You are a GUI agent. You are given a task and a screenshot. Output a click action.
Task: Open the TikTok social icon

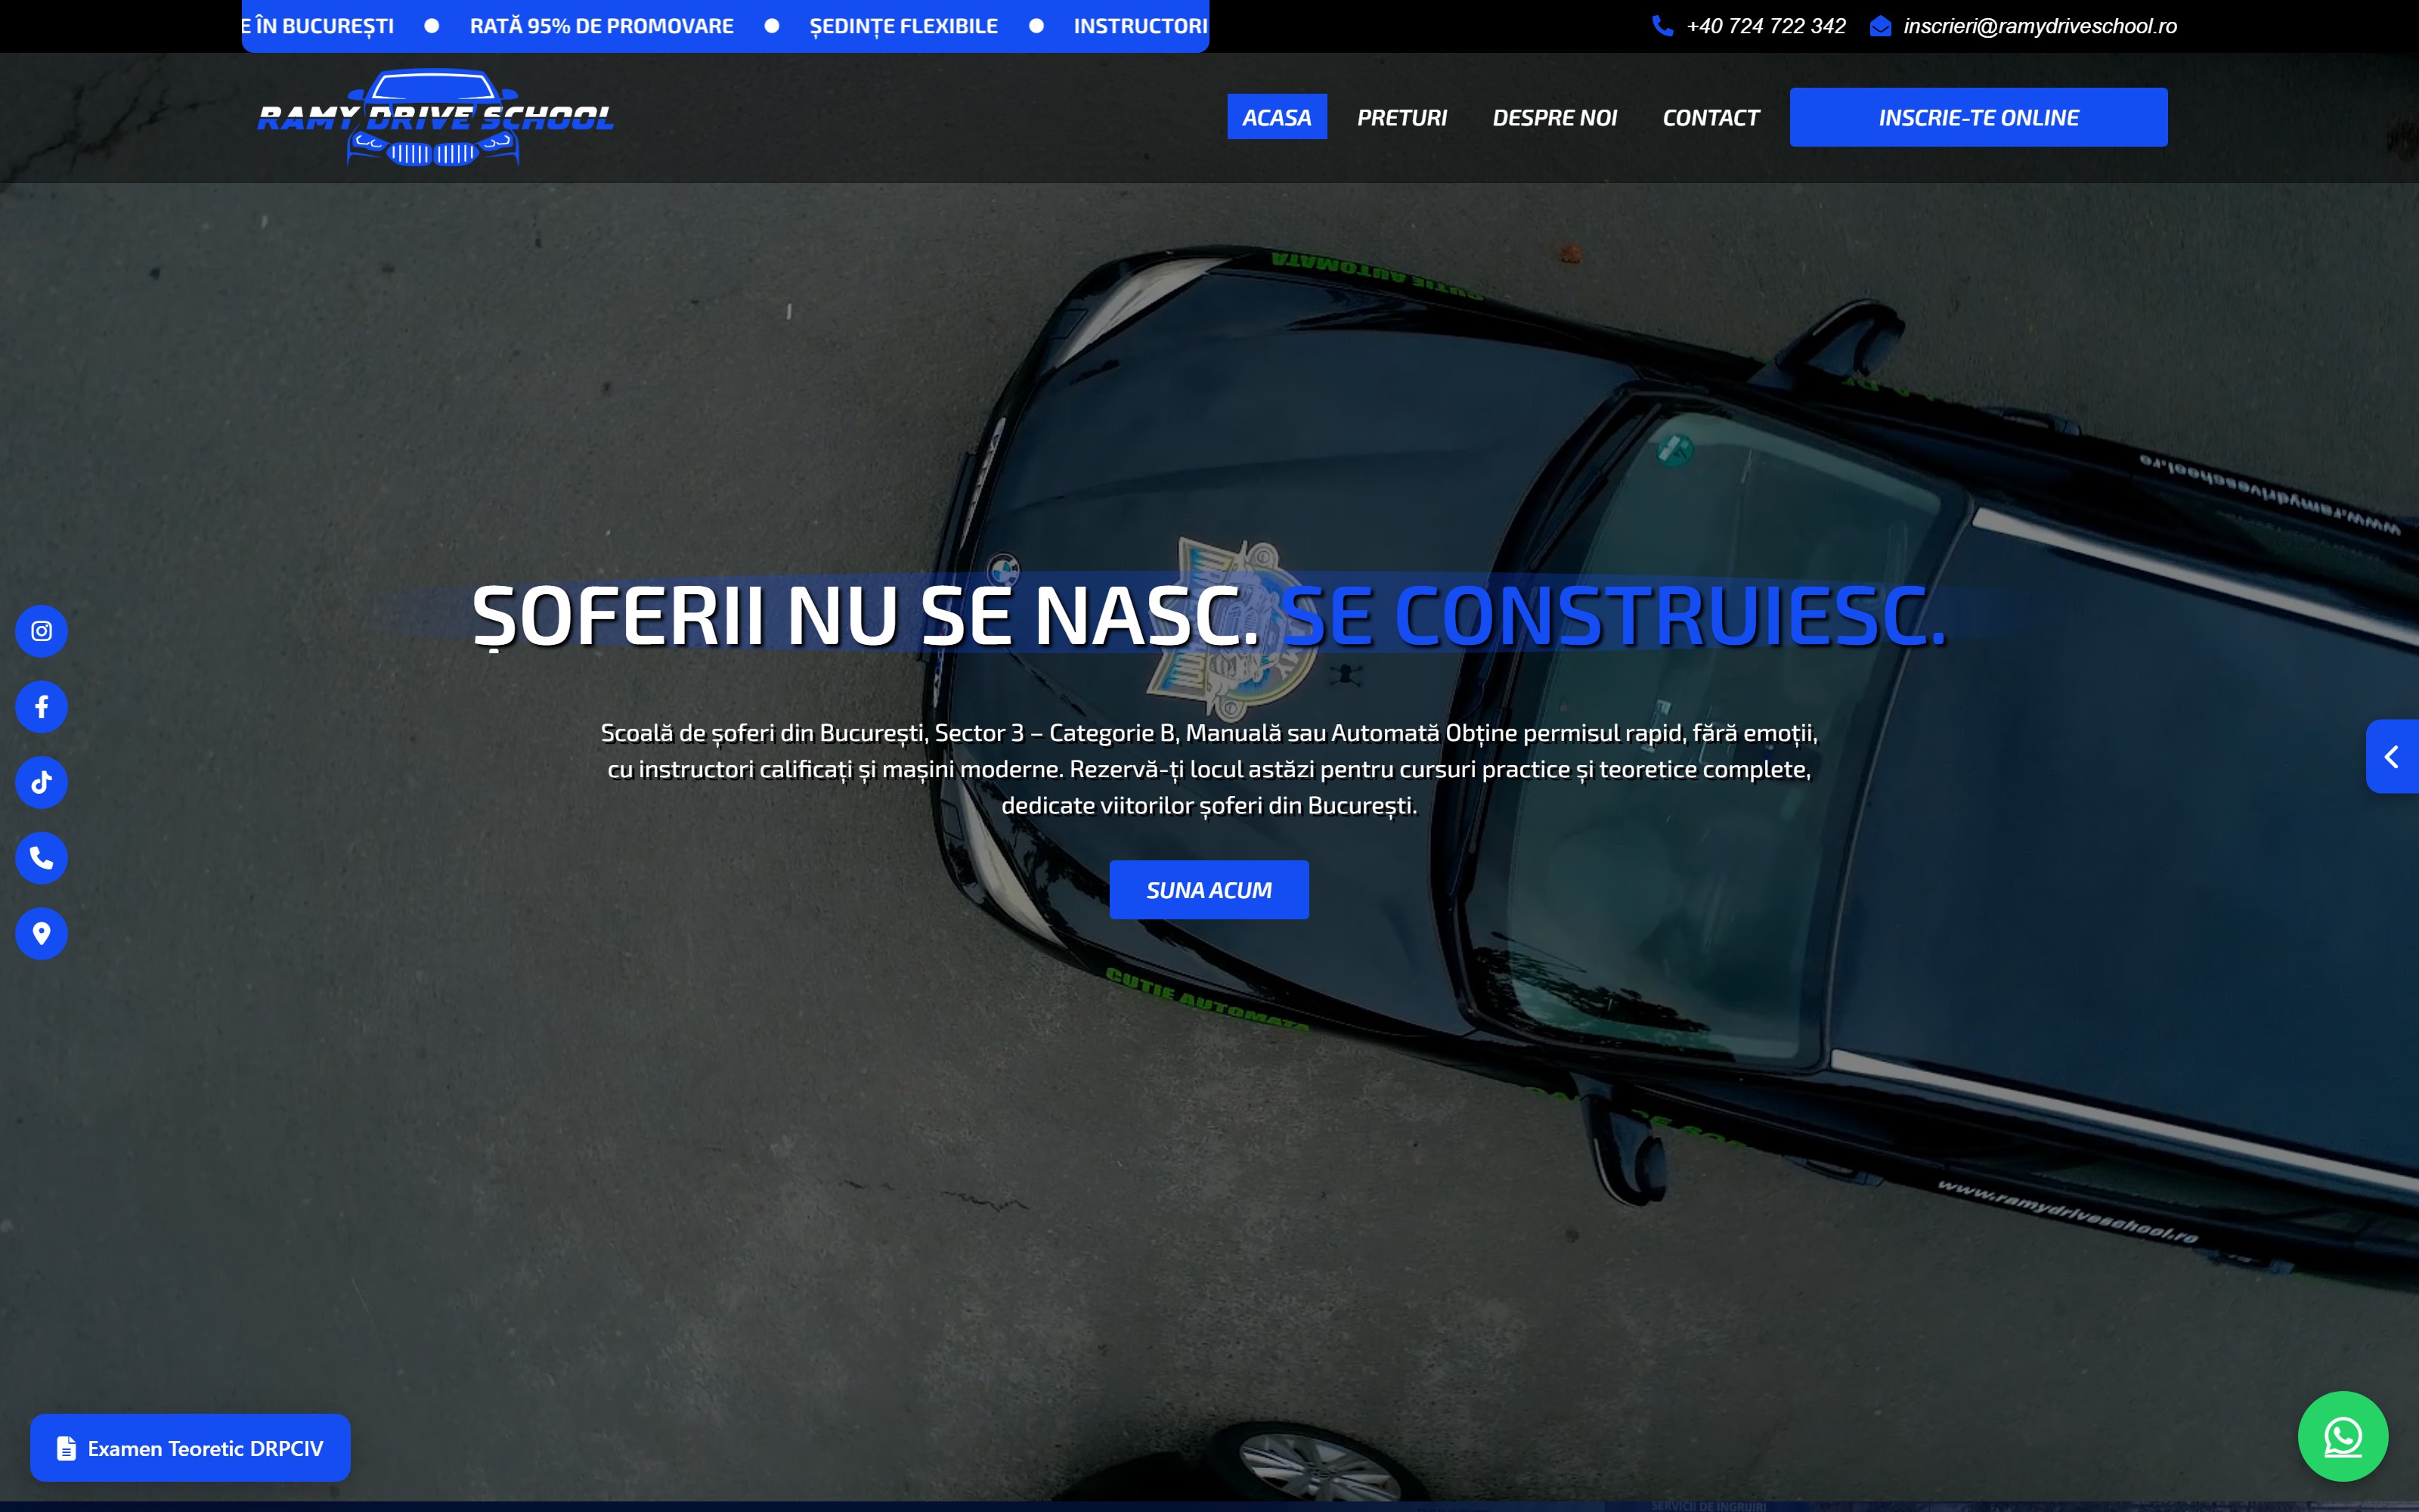click(41, 782)
